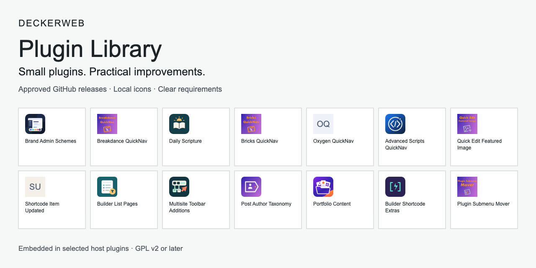Click the Builder List Pages icon
The image size is (536, 268).
[107, 187]
